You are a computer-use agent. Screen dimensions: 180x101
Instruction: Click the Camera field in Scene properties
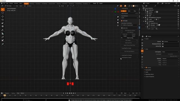point(170,42)
